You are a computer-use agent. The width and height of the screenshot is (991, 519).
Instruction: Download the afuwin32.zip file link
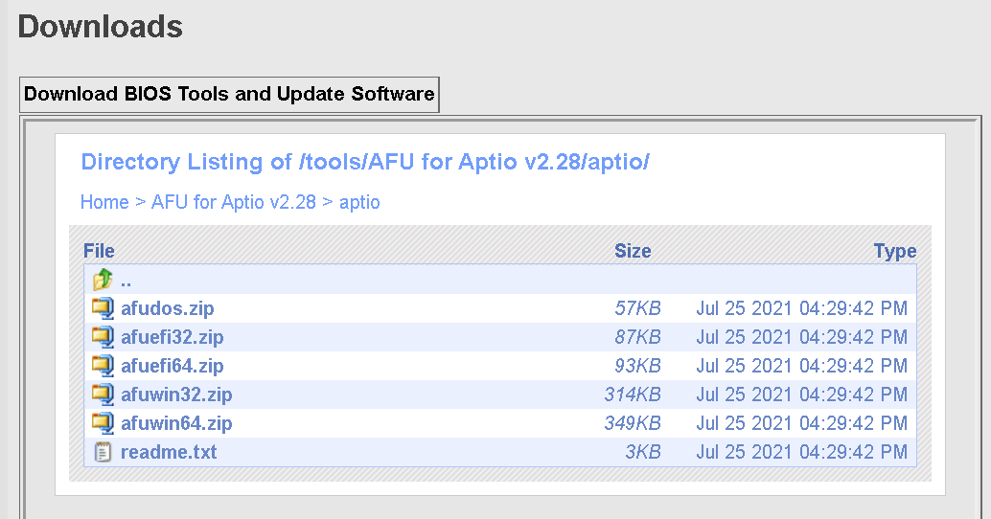tap(176, 395)
